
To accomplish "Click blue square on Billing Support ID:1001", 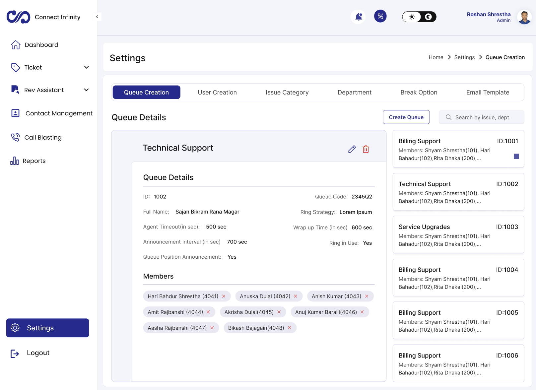I will click(516, 156).
